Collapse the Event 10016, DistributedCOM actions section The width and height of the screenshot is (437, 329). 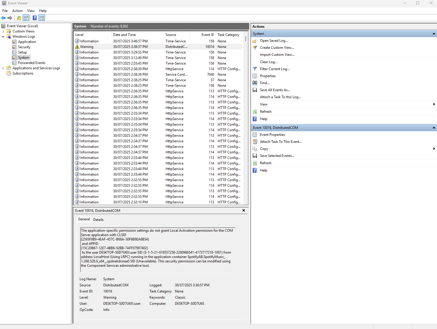(x=434, y=128)
